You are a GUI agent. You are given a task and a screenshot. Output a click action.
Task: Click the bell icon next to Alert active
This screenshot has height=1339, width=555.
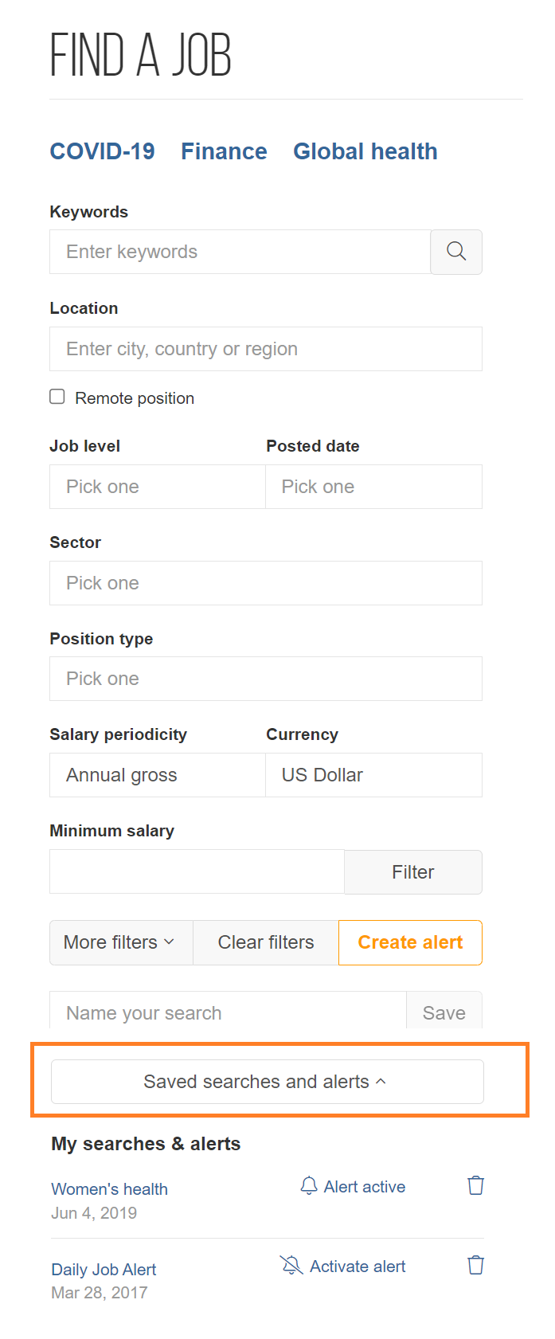[309, 1186]
